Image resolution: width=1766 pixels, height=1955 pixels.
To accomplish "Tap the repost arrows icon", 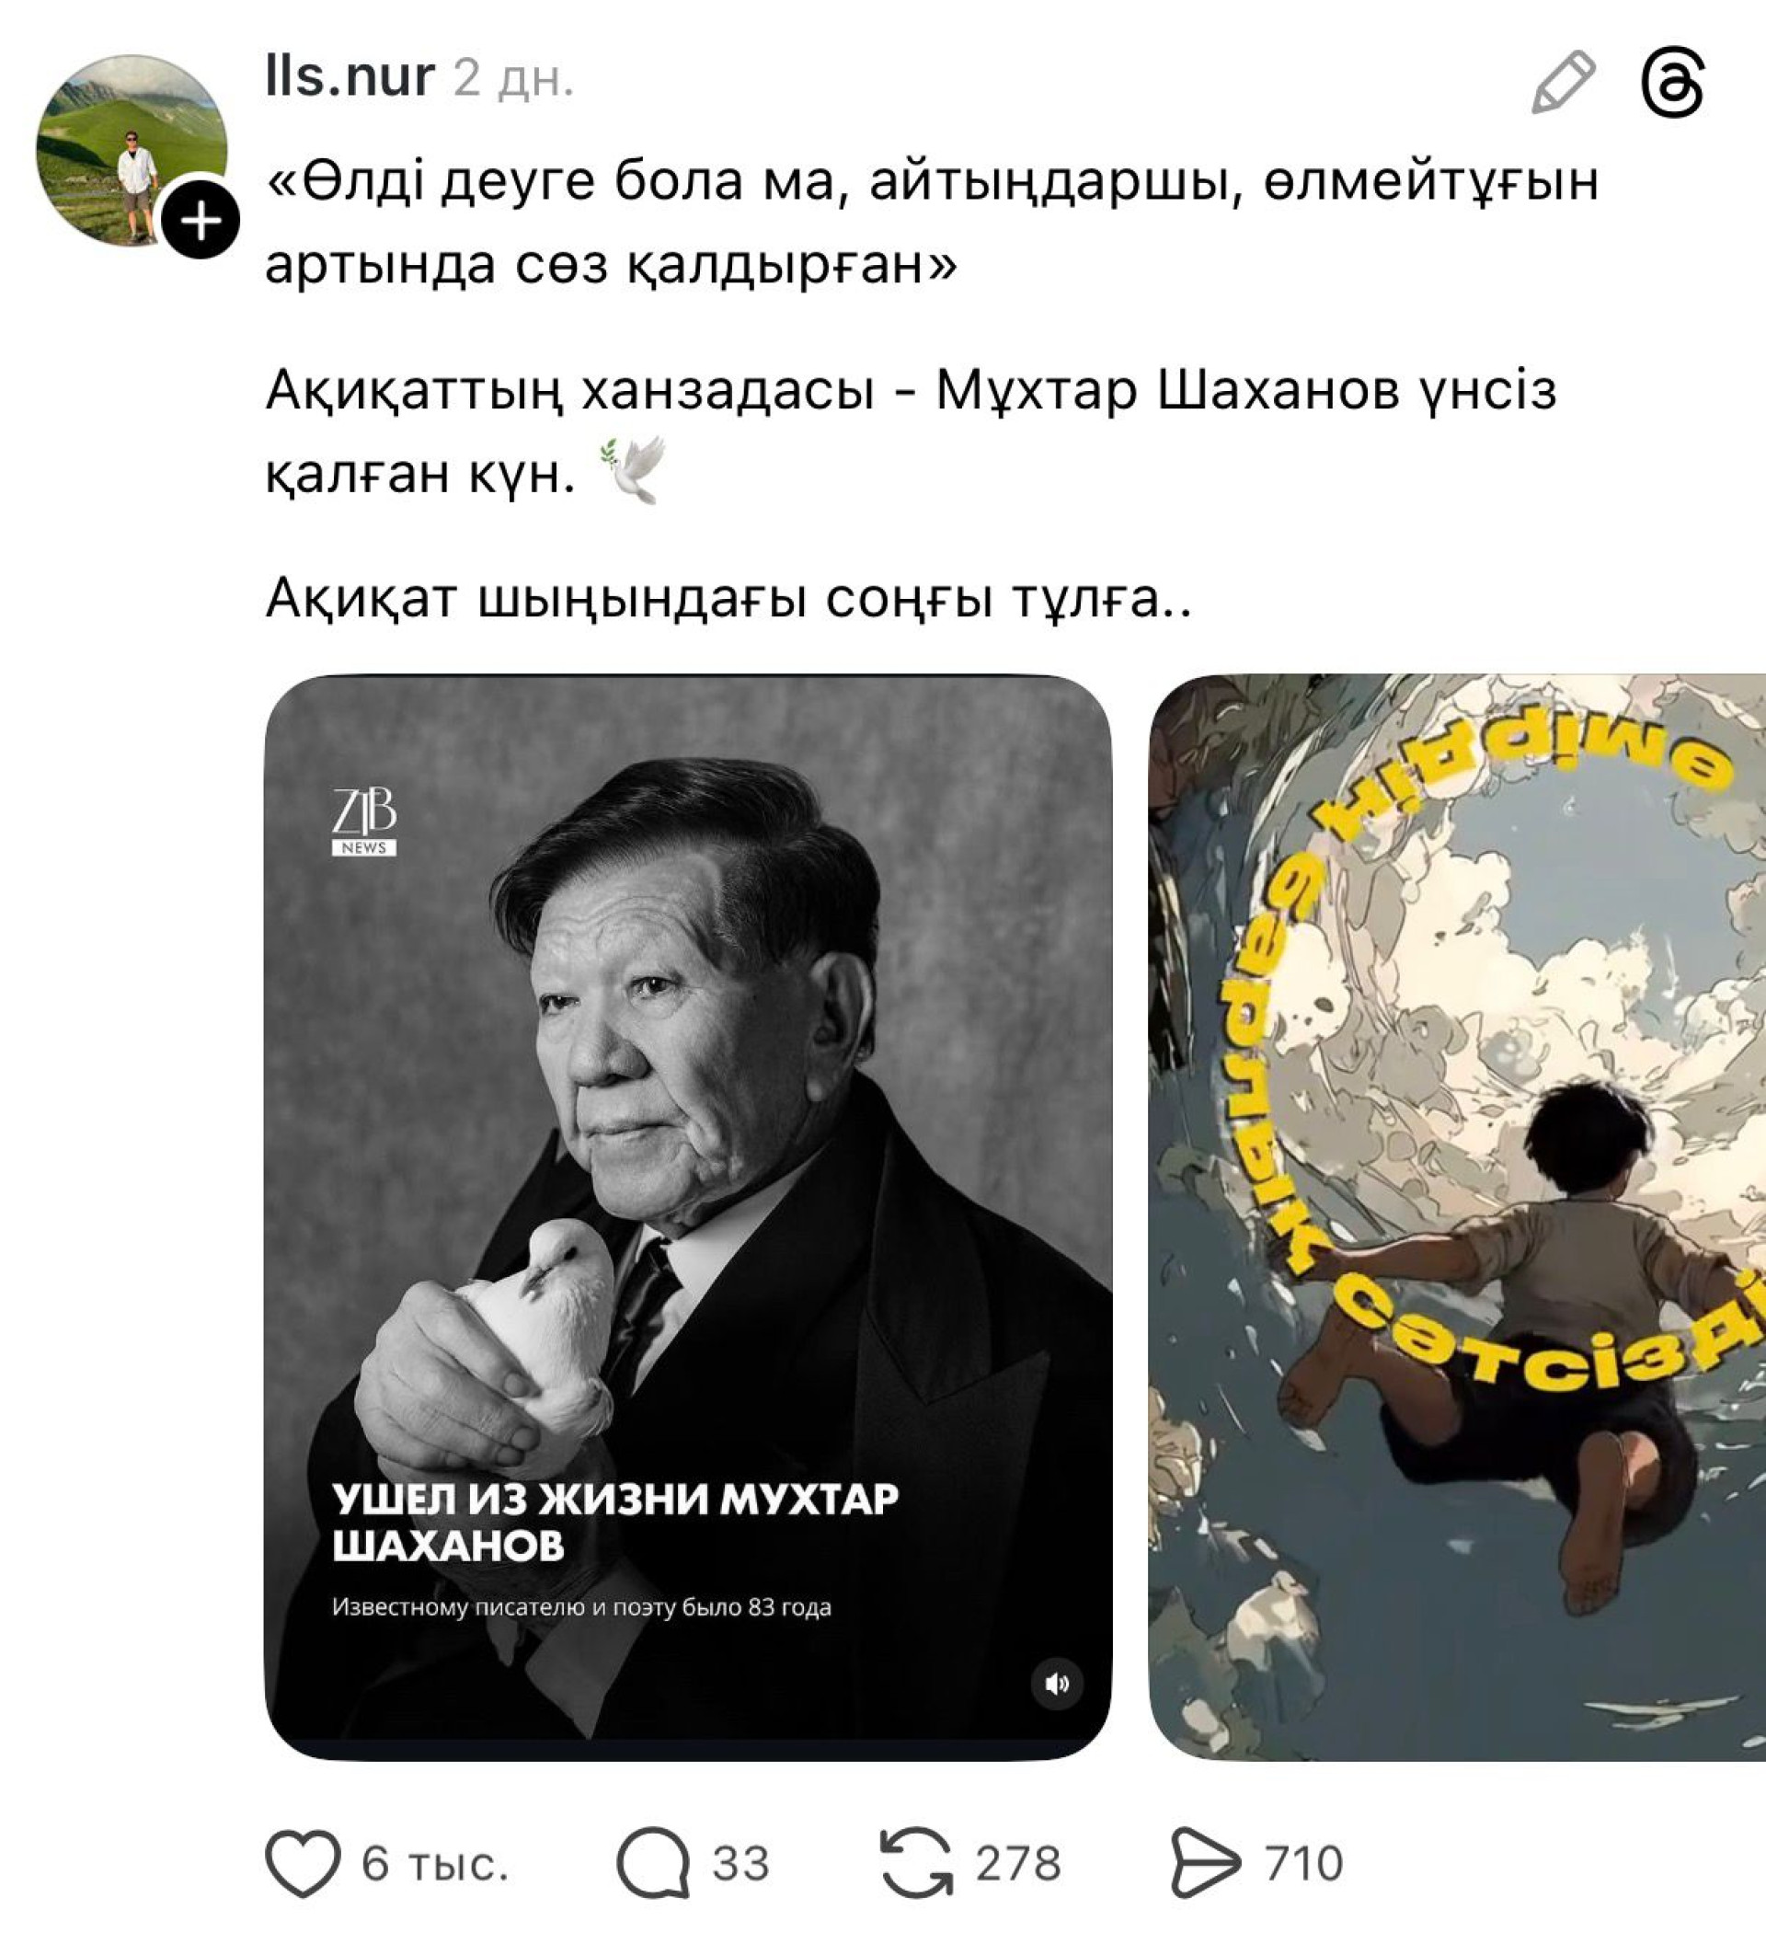I will [917, 1863].
